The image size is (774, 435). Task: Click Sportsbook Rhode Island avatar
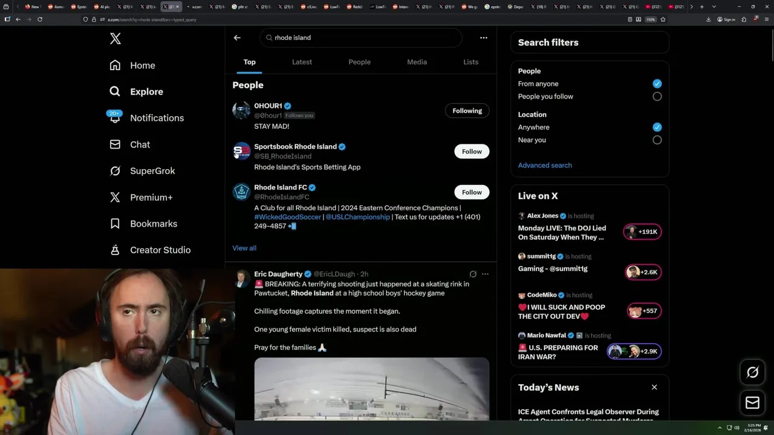coord(241,151)
